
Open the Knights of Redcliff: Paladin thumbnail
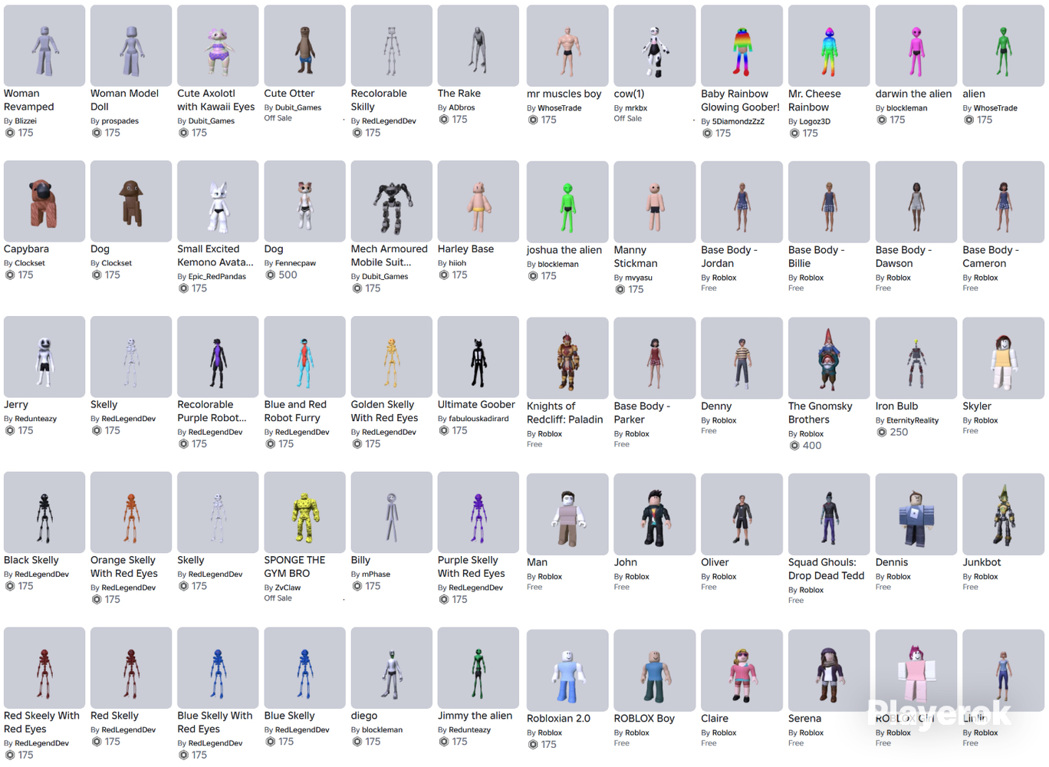[x=567, y=358]
